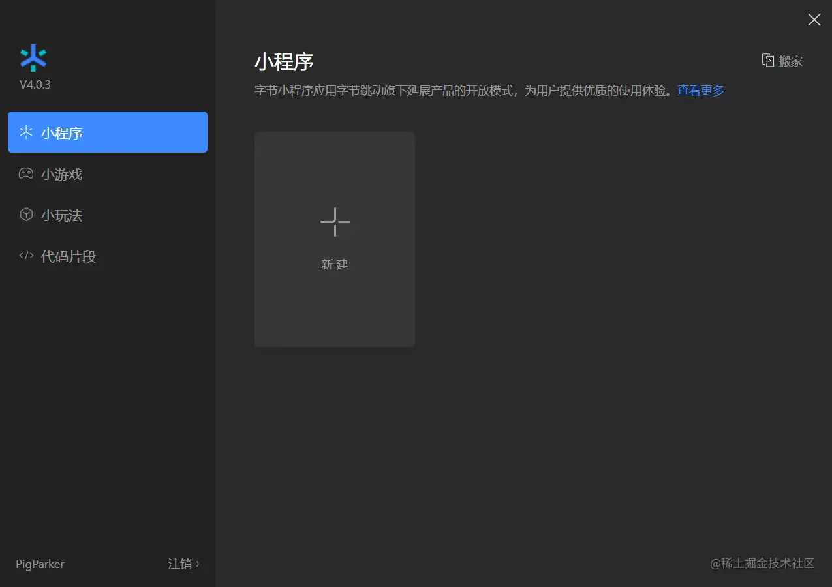This screenshot has width=832, height=587.
Task: Click the 新建 label on the card
Action: pos(335,264)
